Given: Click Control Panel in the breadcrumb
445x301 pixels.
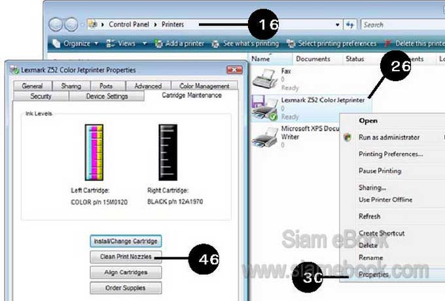Looking at the screenshot, I should pos(129,24).
